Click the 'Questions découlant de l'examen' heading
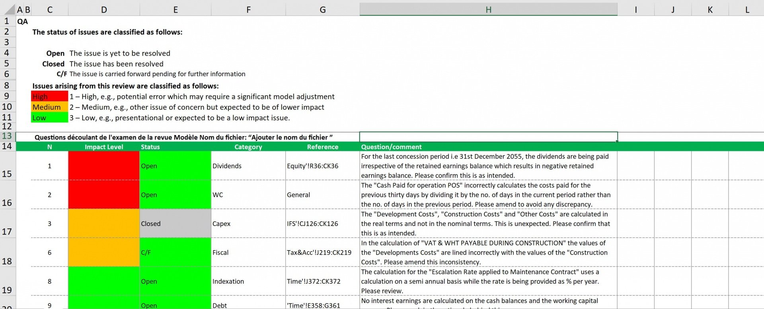The height and width of the screenshot is (309, 764). 183,137
